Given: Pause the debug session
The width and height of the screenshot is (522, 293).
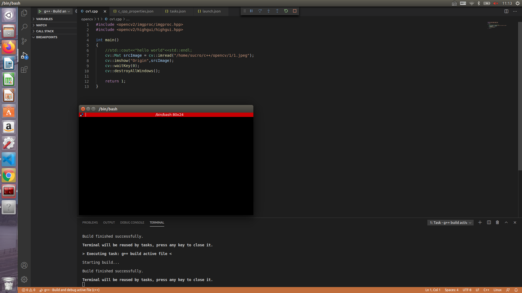Looking at the screenshot, I should [251, 11].
